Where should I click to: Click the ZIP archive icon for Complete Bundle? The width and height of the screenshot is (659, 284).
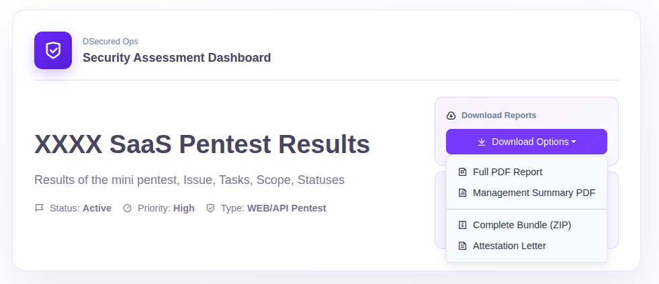[462, 225]
